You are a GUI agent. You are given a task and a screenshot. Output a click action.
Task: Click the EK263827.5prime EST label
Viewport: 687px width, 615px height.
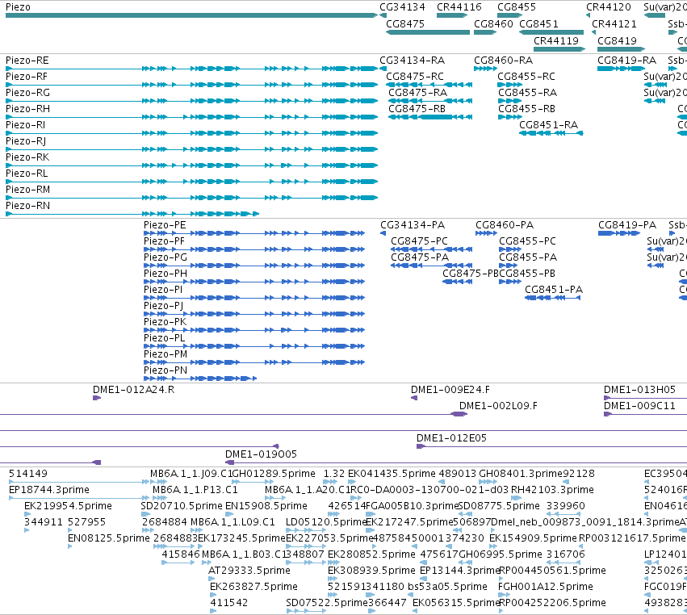coord(253,586)
